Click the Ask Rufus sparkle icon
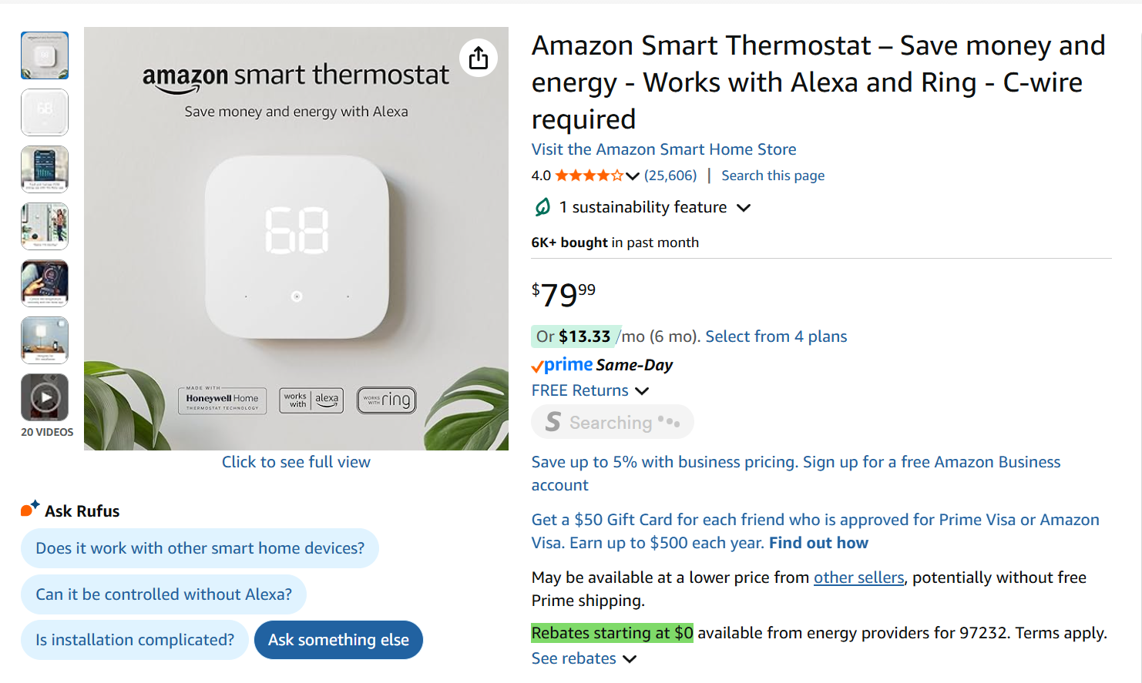Screen dimensions: 1142x683 pos(28,507)
